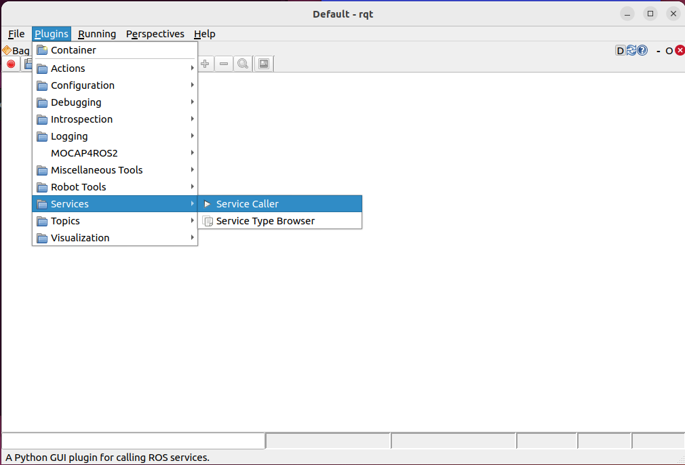
Task: Select Container from Plugins menu
Action: click(115, 50)
